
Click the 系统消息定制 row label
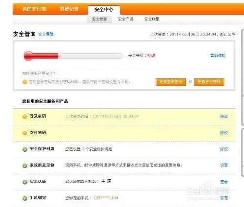[x=42, y=165]
